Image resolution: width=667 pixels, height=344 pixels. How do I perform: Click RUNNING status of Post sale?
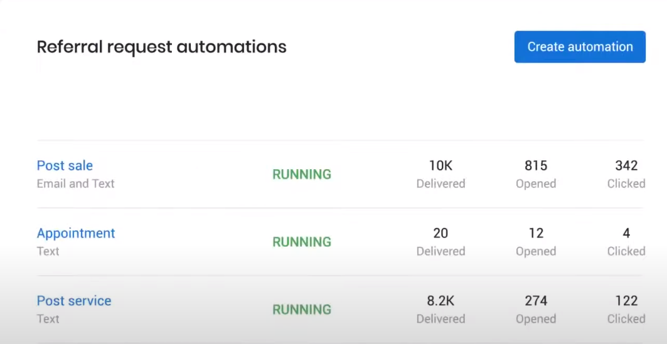302,174
